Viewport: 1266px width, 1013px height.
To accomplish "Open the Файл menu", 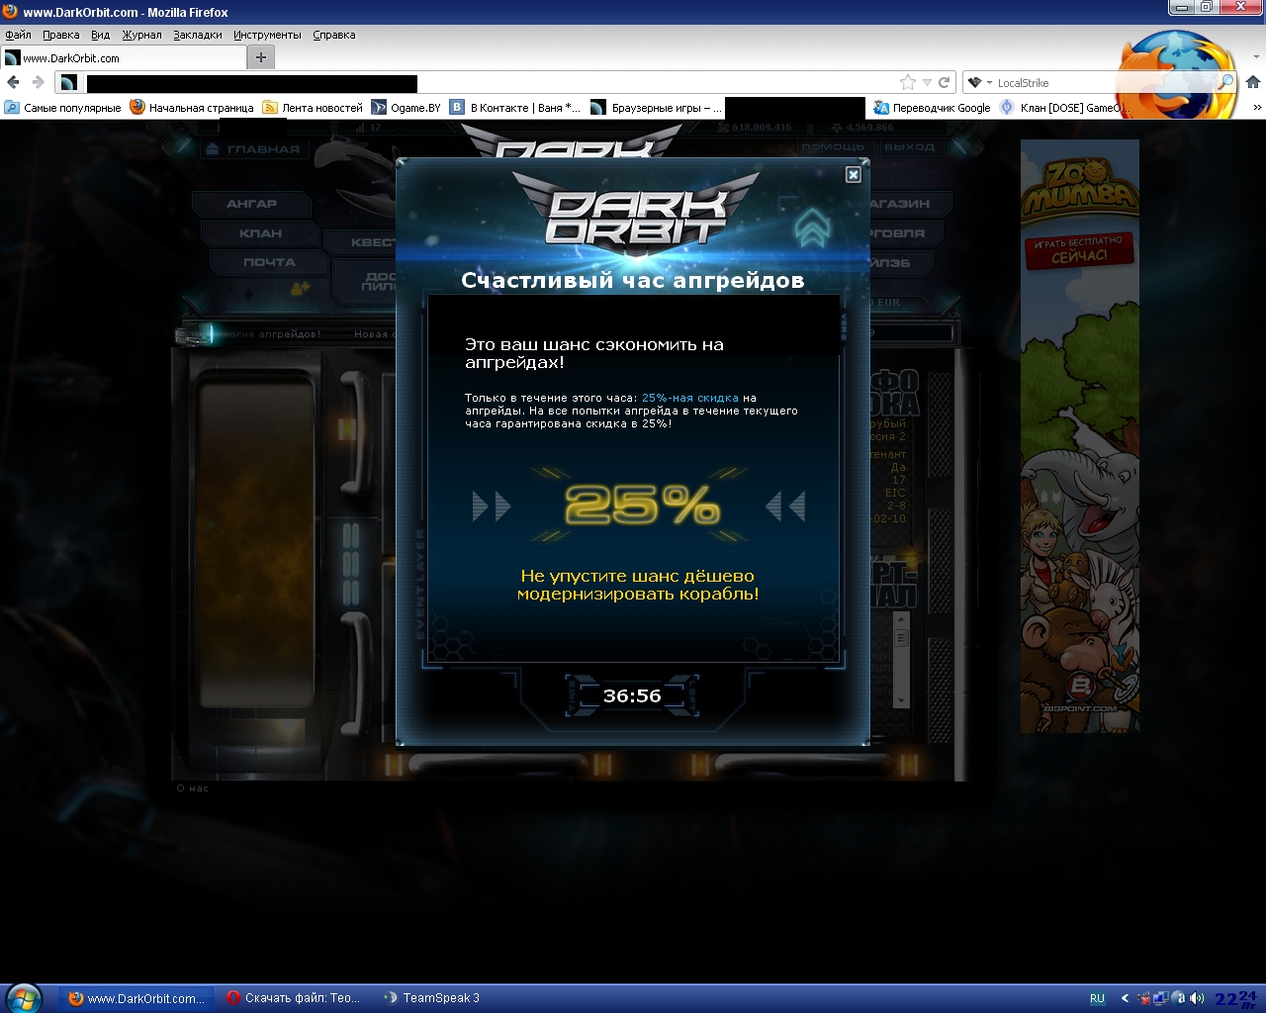I will (x=18, y=35).
